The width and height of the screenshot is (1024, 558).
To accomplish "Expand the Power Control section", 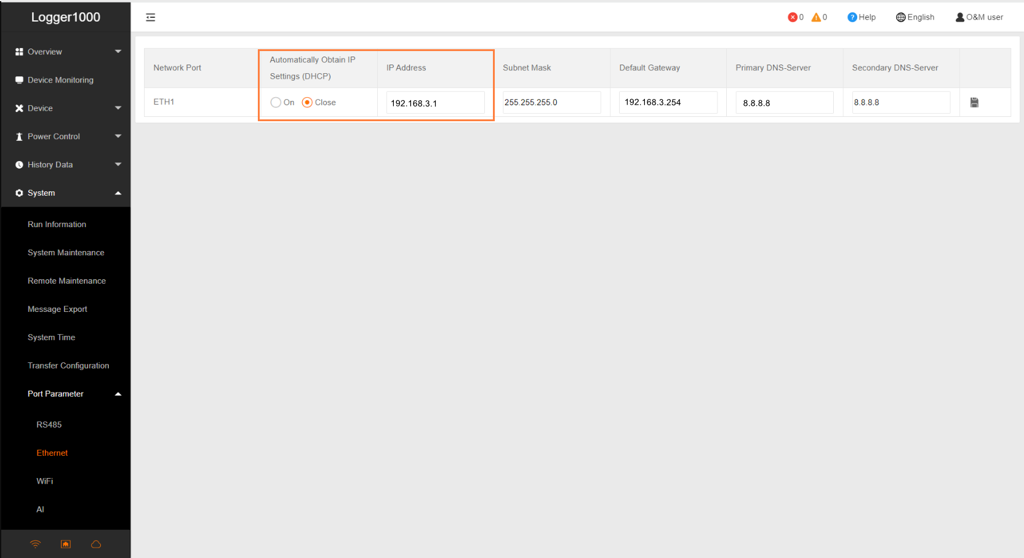I will pyautogui.click(x=66, y=136).
